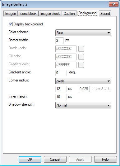Open the Icons block tab
Screen dimensions: 120x166
click(28, 14)
